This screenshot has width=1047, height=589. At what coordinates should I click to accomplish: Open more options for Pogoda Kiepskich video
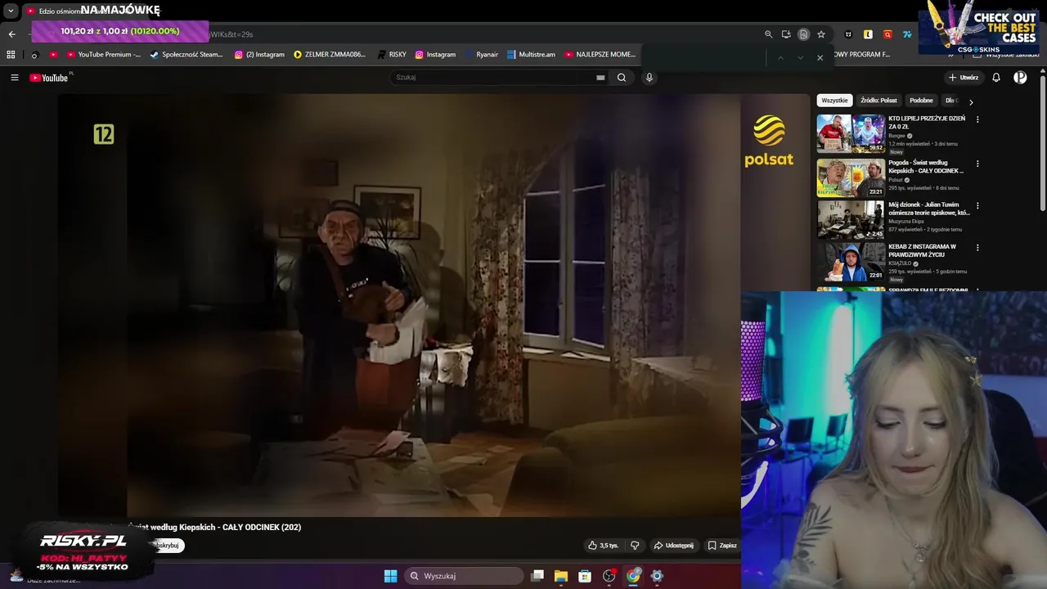[x=977, y=164]
